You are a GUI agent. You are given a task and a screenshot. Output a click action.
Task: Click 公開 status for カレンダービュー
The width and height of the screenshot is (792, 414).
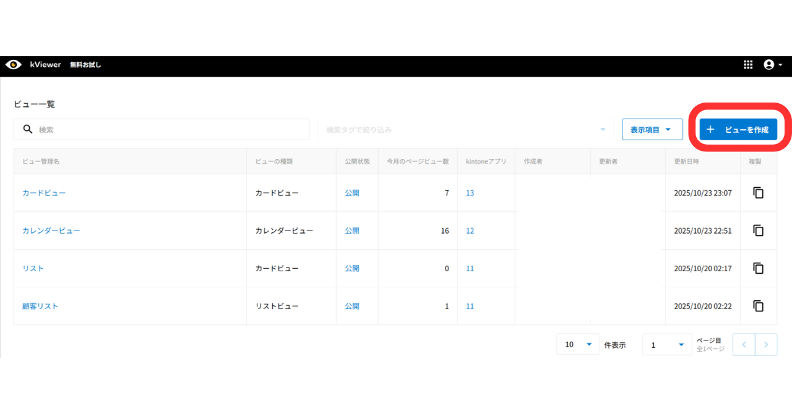tap(352, 230)
